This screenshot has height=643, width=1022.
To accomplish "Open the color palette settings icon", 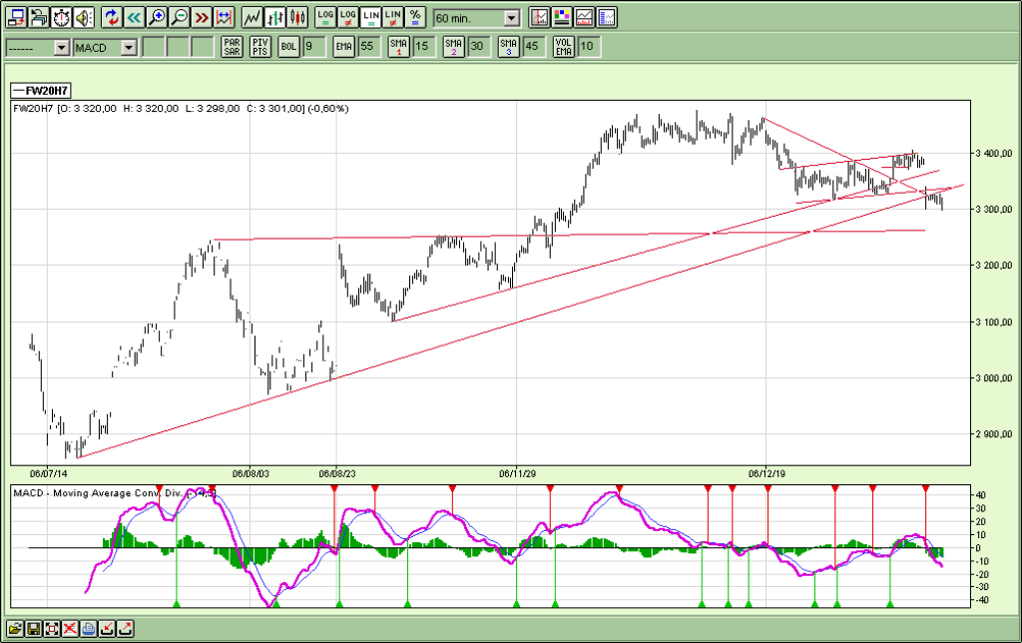I will (x=561, y=17).
